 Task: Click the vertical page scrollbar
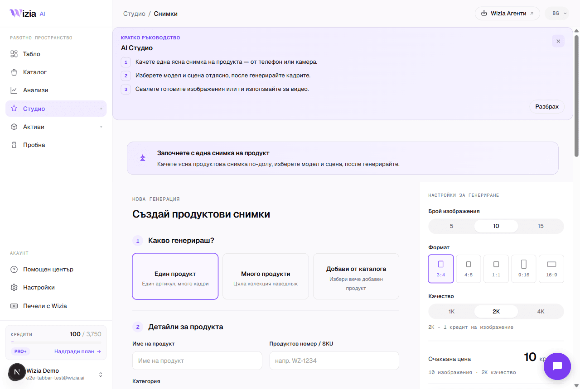[x=576, y=95]
